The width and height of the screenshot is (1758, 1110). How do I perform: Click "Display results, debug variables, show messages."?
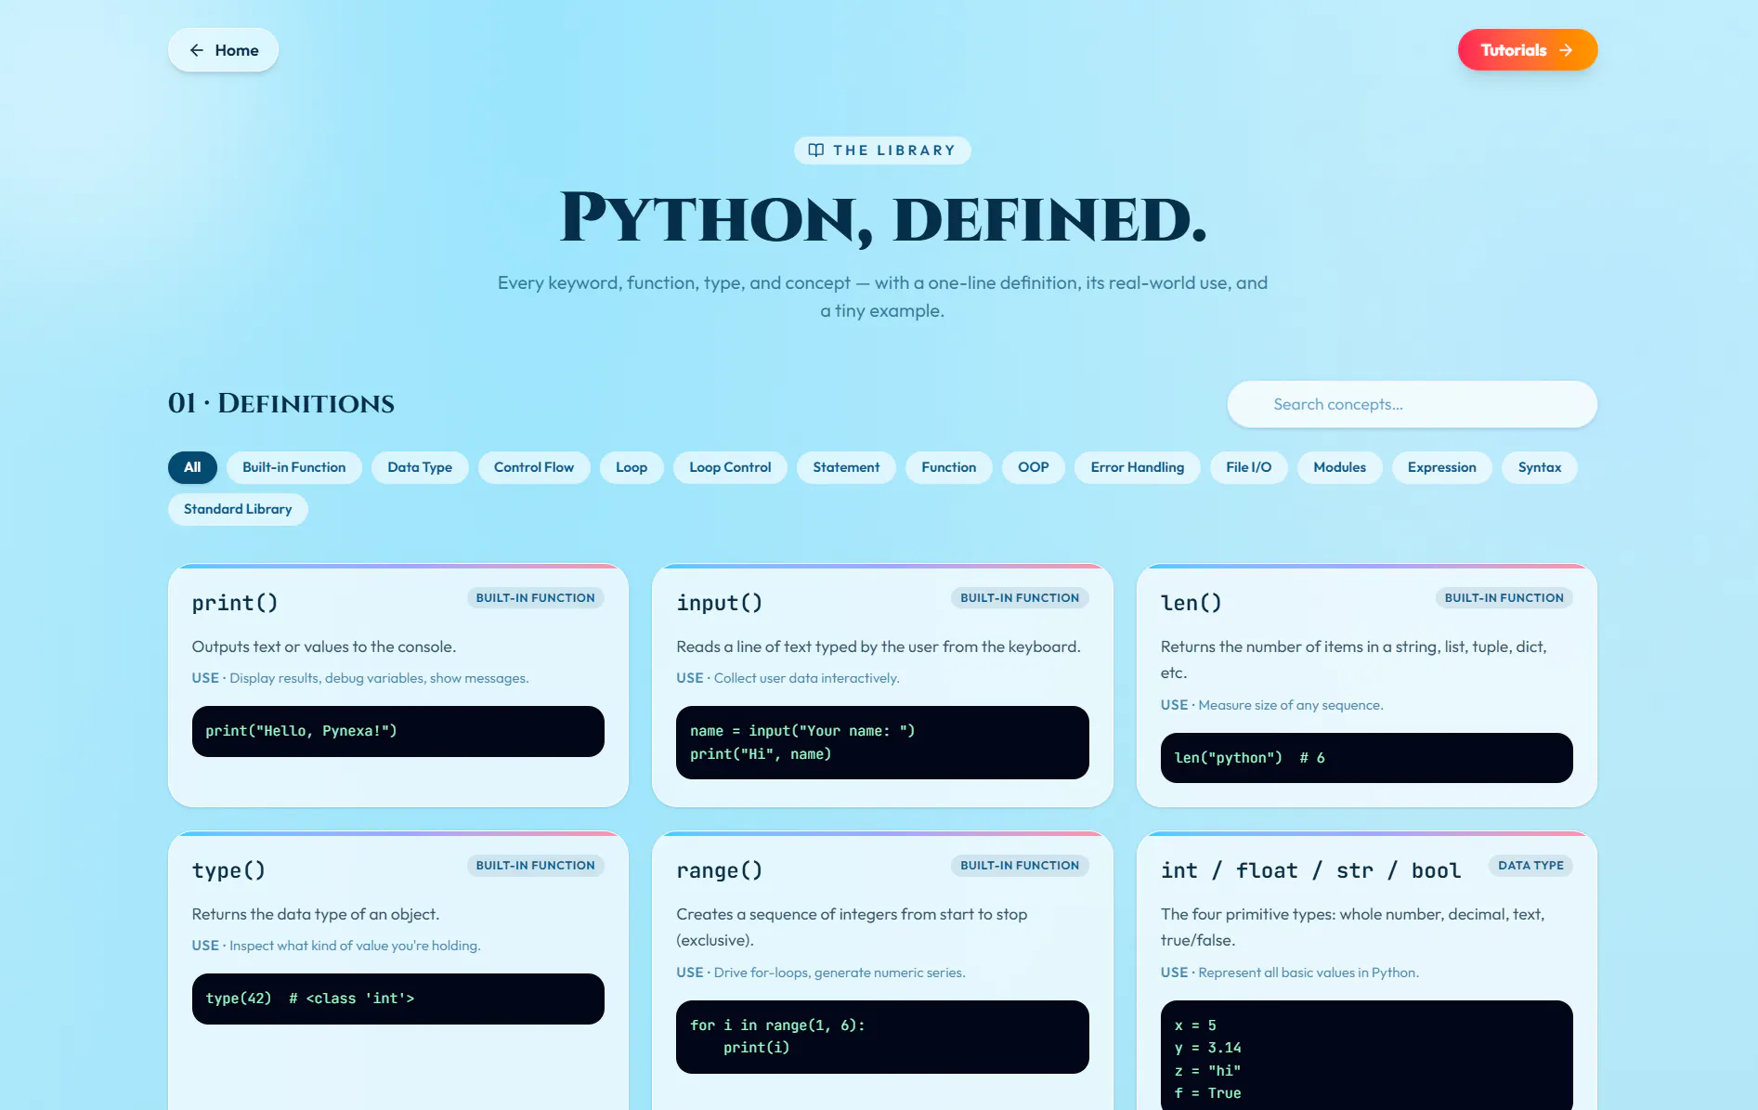coord(379,678)
